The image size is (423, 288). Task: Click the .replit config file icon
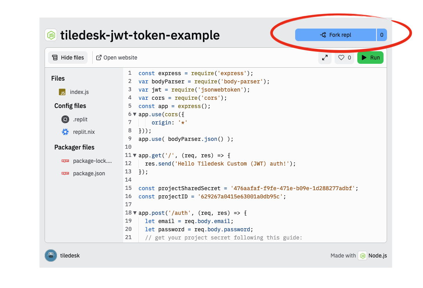click(65, 119)
